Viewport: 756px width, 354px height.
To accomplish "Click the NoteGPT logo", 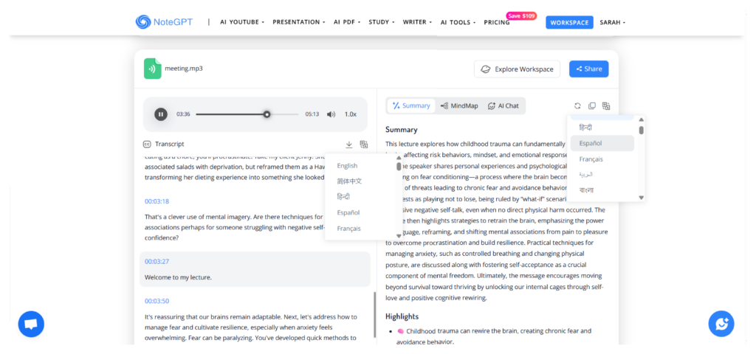I will click(x=165, y=21).
